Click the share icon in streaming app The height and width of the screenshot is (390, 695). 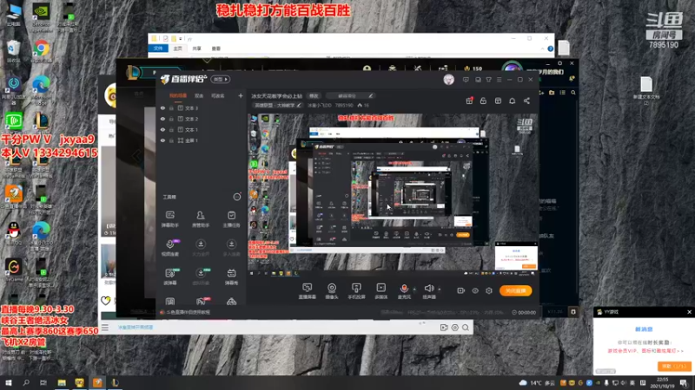(526, 101)
